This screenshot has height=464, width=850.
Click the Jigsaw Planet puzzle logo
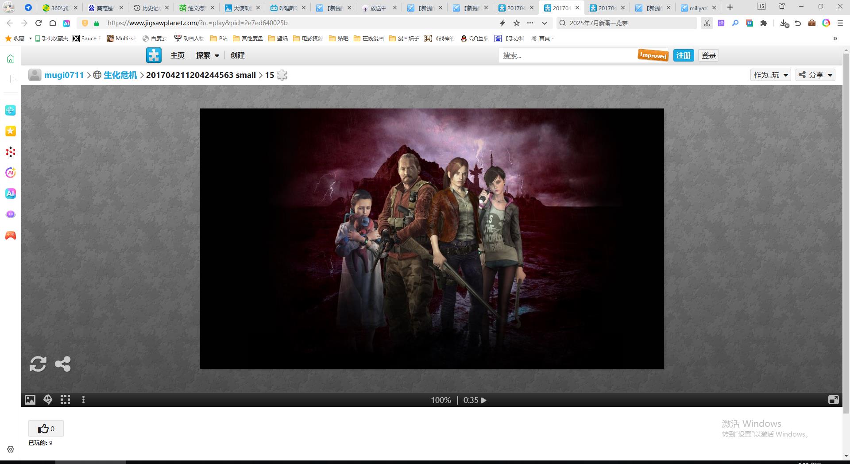pyautogui.click(x=154, y=55)
